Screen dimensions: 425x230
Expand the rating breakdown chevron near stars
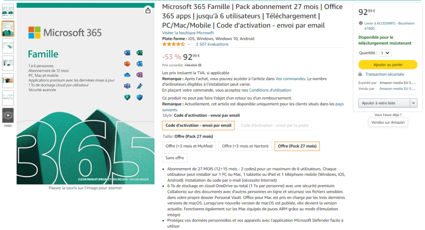(189, 44)
